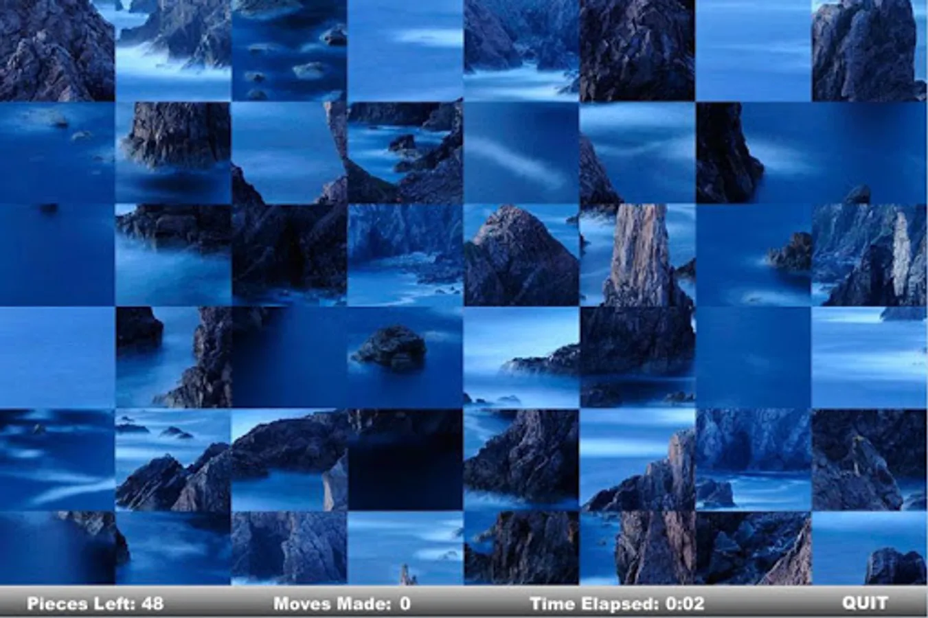The width and height of the screenshot is (928, 618).
Task: Select the tile with the lone boulder in water
Action: click(405, 357)
